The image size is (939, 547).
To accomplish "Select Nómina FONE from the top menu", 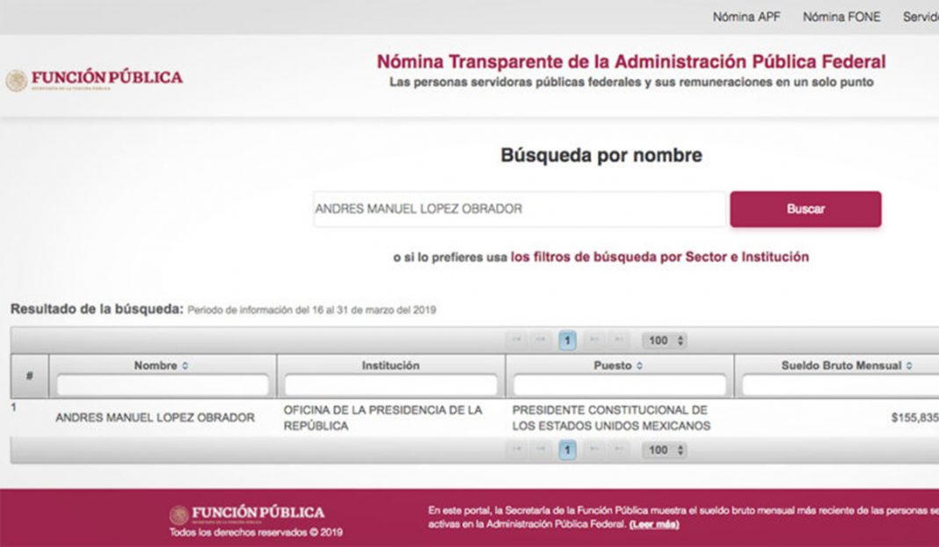I will click(841, 16).
